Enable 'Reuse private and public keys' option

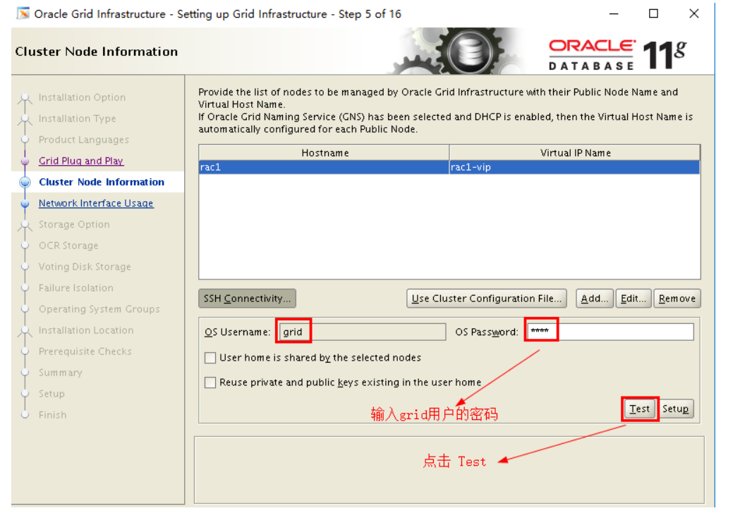(x=210, y=383)
